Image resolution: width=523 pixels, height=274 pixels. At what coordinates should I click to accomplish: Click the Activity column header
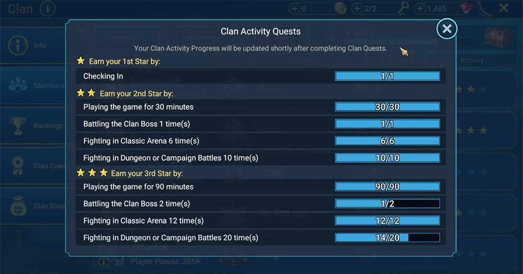click(471, 61)
